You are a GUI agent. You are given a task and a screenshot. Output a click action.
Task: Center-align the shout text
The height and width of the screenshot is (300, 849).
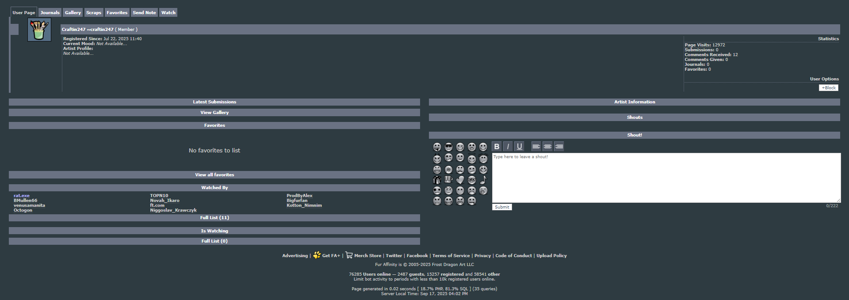coord(547,146)
